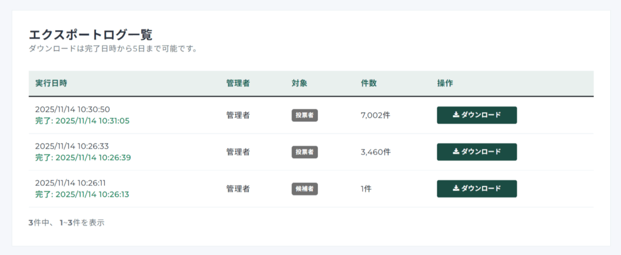Click the 候補者 target badge
621x255 pixels.
coord(304,189)
